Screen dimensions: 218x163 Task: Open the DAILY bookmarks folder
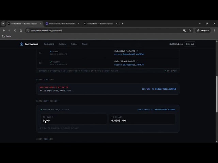(x=7, y=36)
